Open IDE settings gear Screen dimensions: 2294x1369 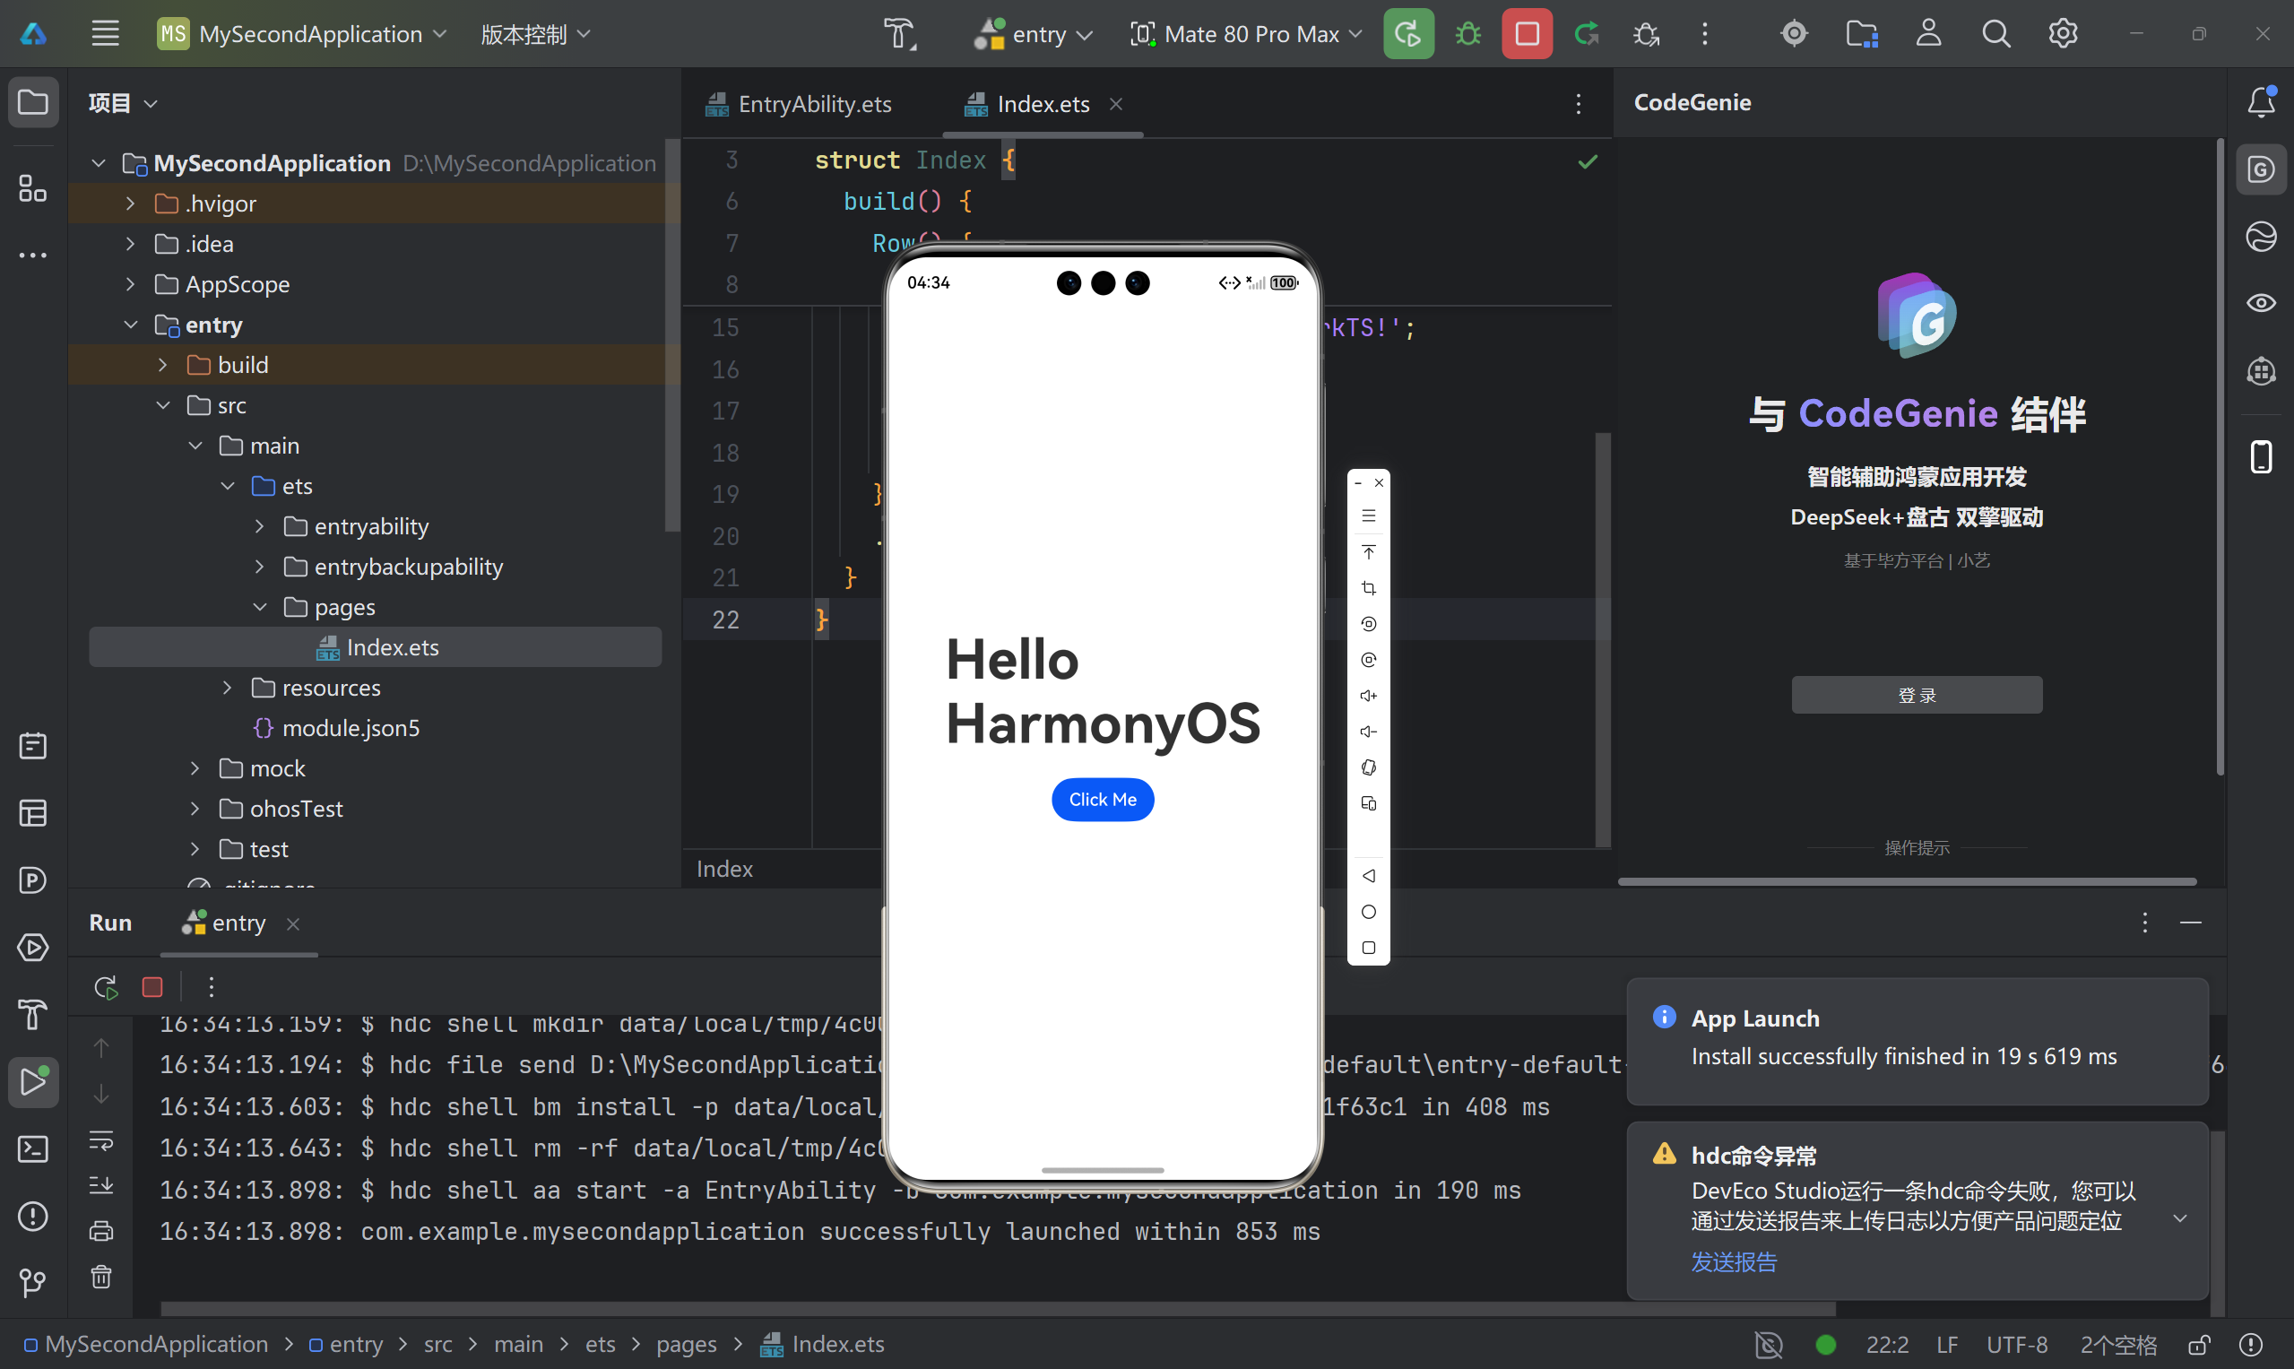click(x=2064, y=34)
